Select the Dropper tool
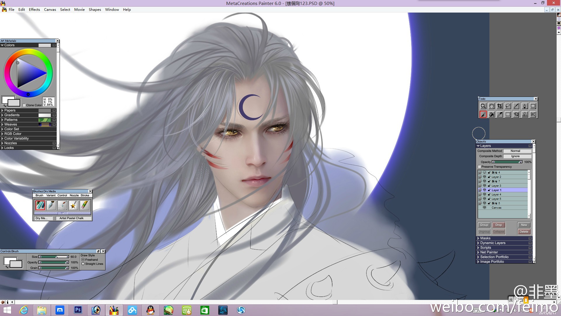The width and height of the screenshot is (561, 316). (x=500, y=114)
